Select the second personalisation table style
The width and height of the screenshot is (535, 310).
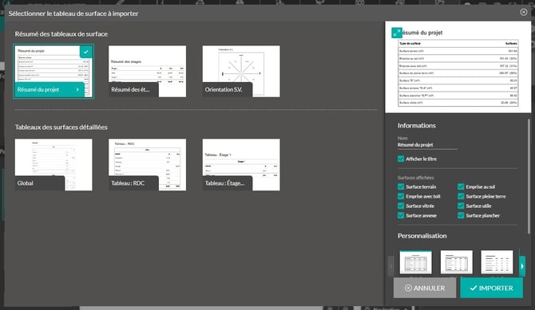coord(457,262)
